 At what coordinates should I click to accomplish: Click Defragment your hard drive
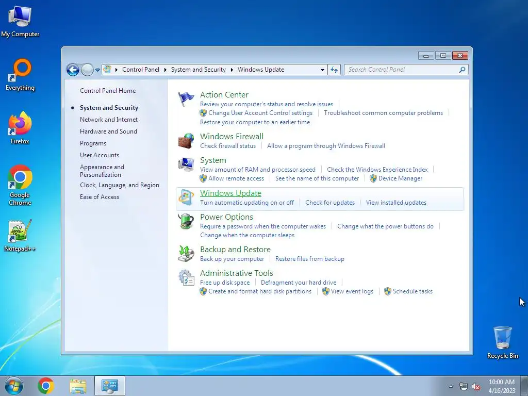pos(299,283)
